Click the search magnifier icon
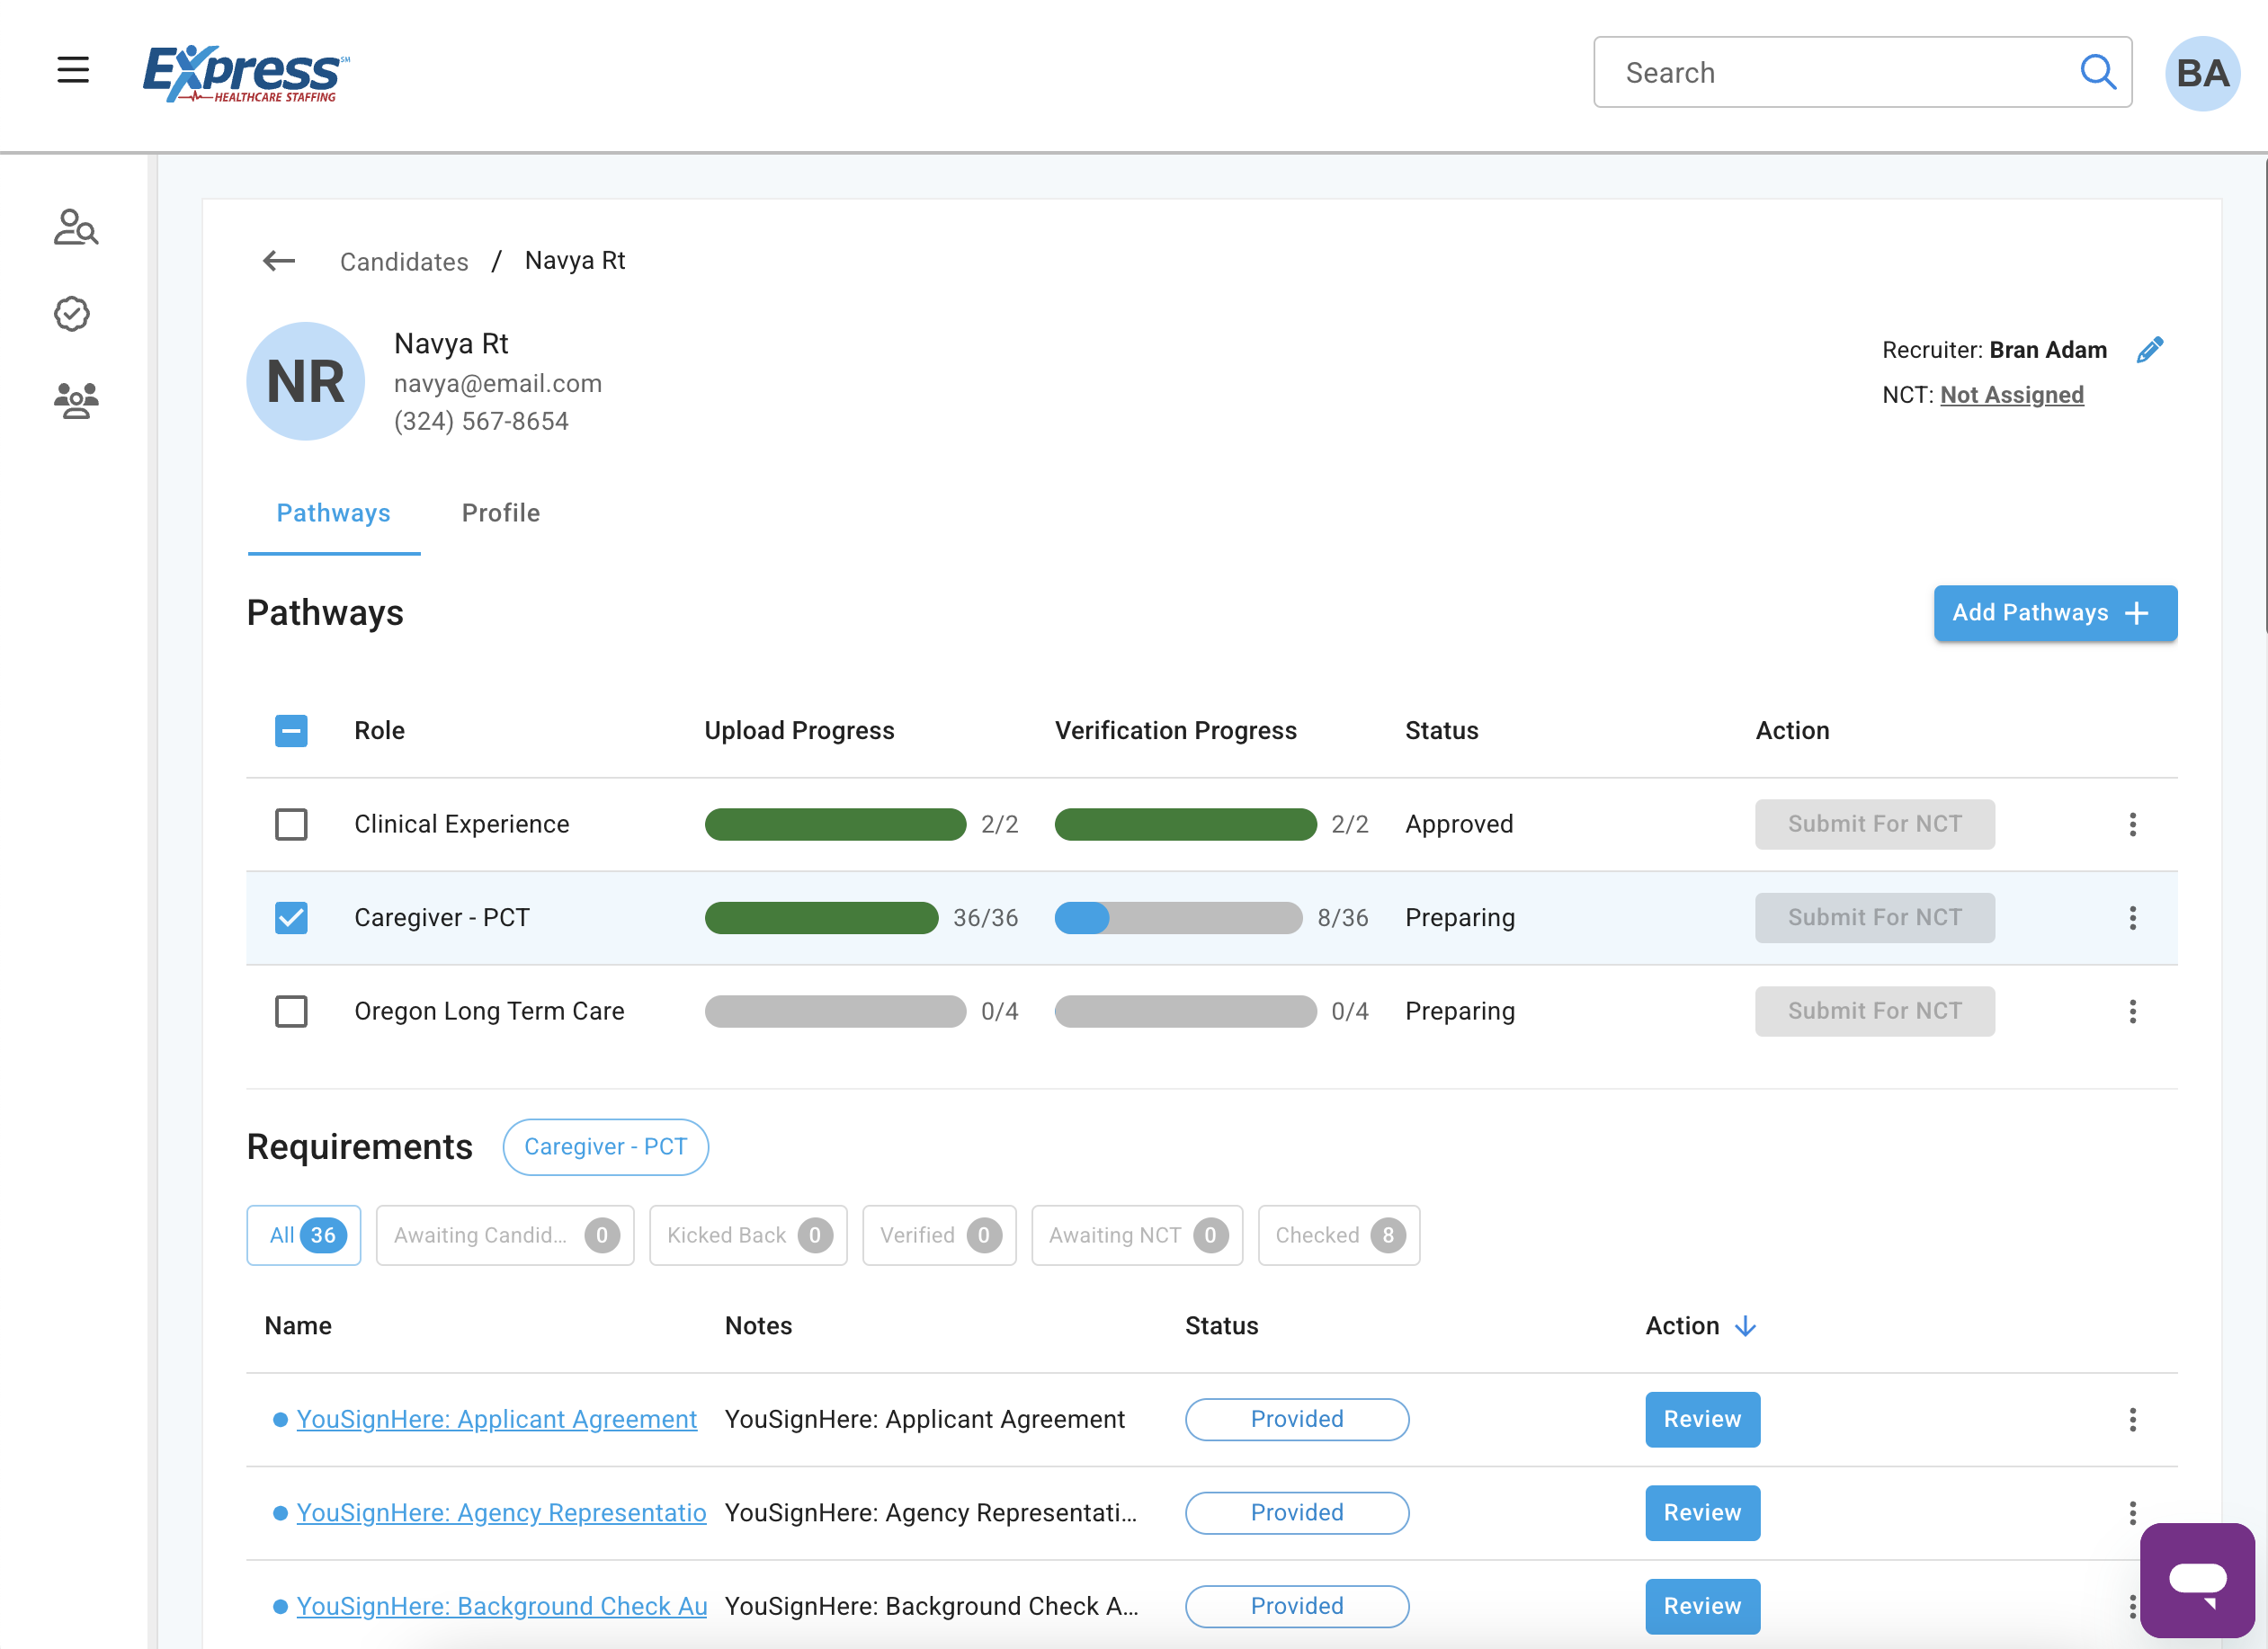2268x1649 pixels. point(2097,72)
